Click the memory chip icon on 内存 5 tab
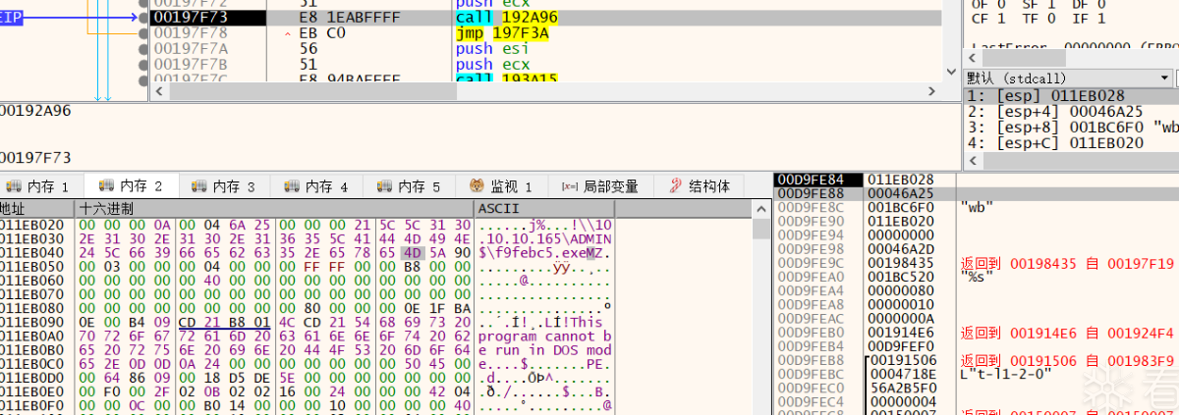Viewport: 1179px width, 415px height. pos(382,186)
